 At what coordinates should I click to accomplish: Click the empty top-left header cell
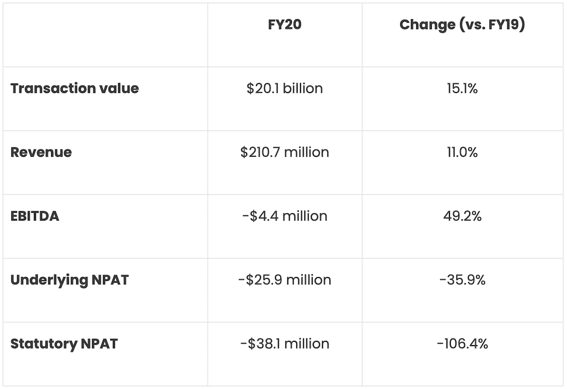(105, 35)
